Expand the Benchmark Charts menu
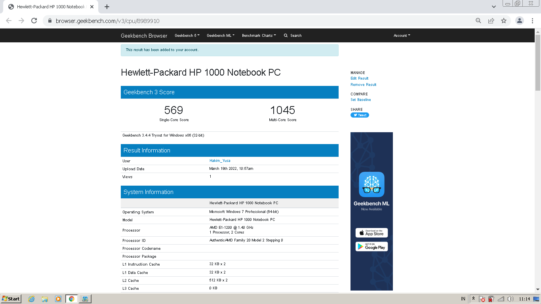This screenshot has width=541, height=304. tap(259, 36)
